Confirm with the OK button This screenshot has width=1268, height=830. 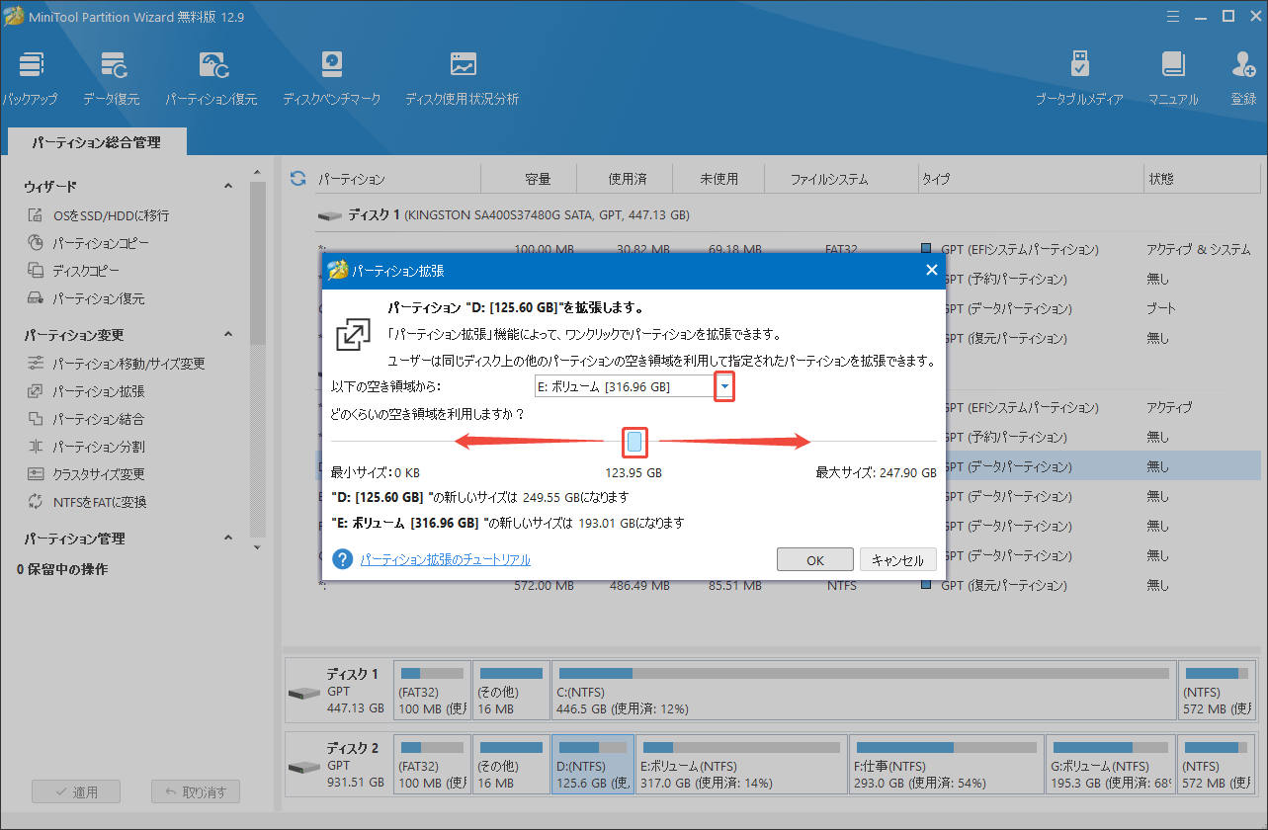click(x=815, y=559)
